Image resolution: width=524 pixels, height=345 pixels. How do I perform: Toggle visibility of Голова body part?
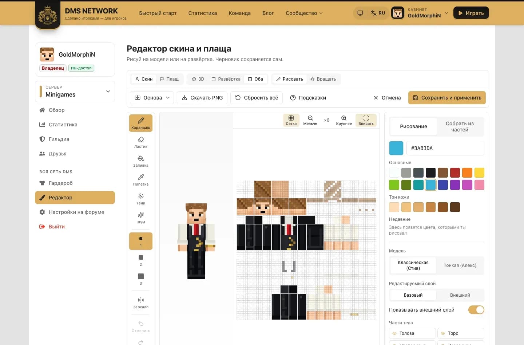coord(412,333)
